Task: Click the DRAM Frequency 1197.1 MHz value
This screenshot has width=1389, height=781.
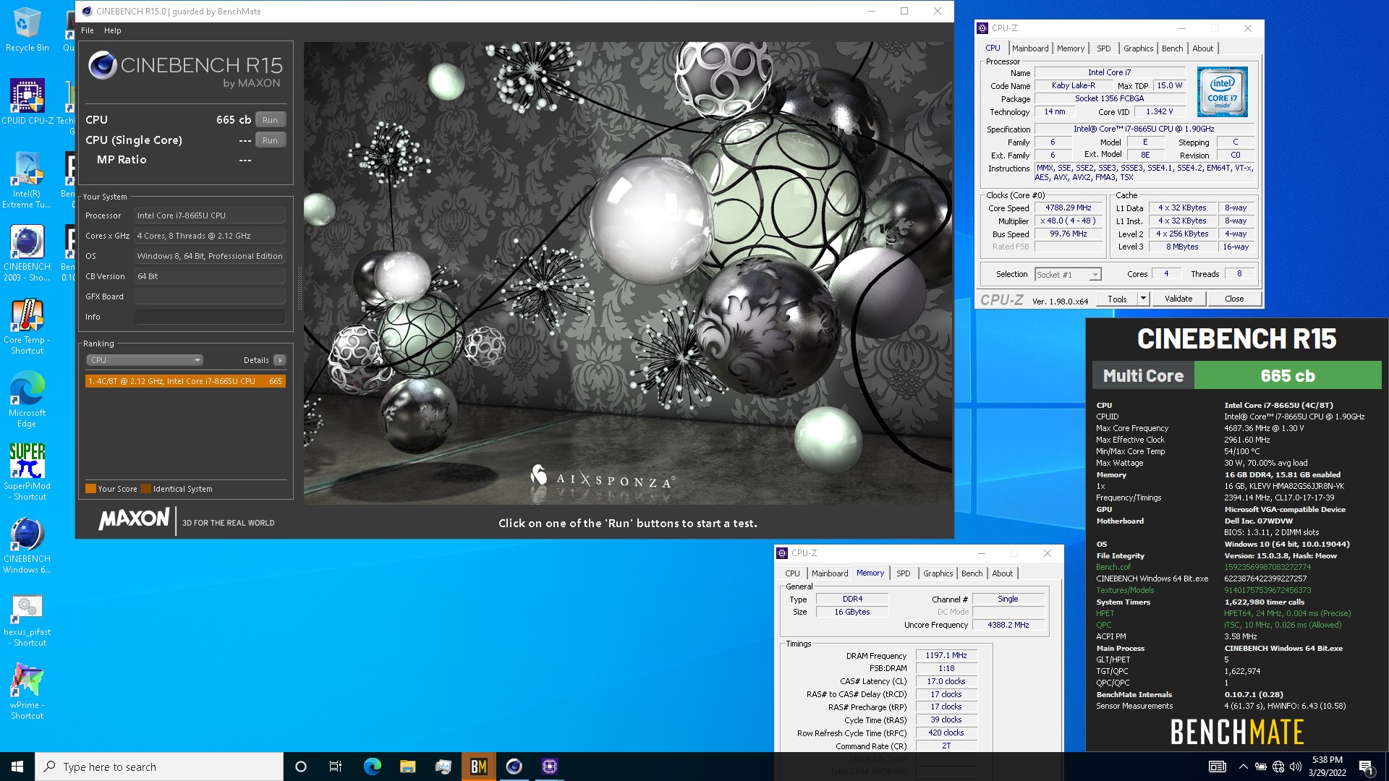Action: (x=946, y=656)
